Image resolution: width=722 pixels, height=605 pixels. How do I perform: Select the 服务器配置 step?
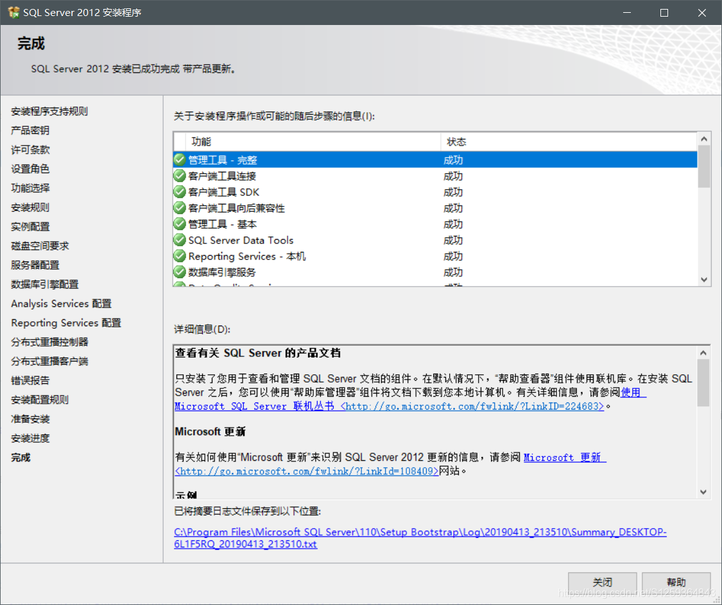tap(35, 265)
